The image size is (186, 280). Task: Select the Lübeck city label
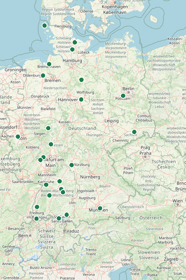pyautogui.click(x=84, y=52)
